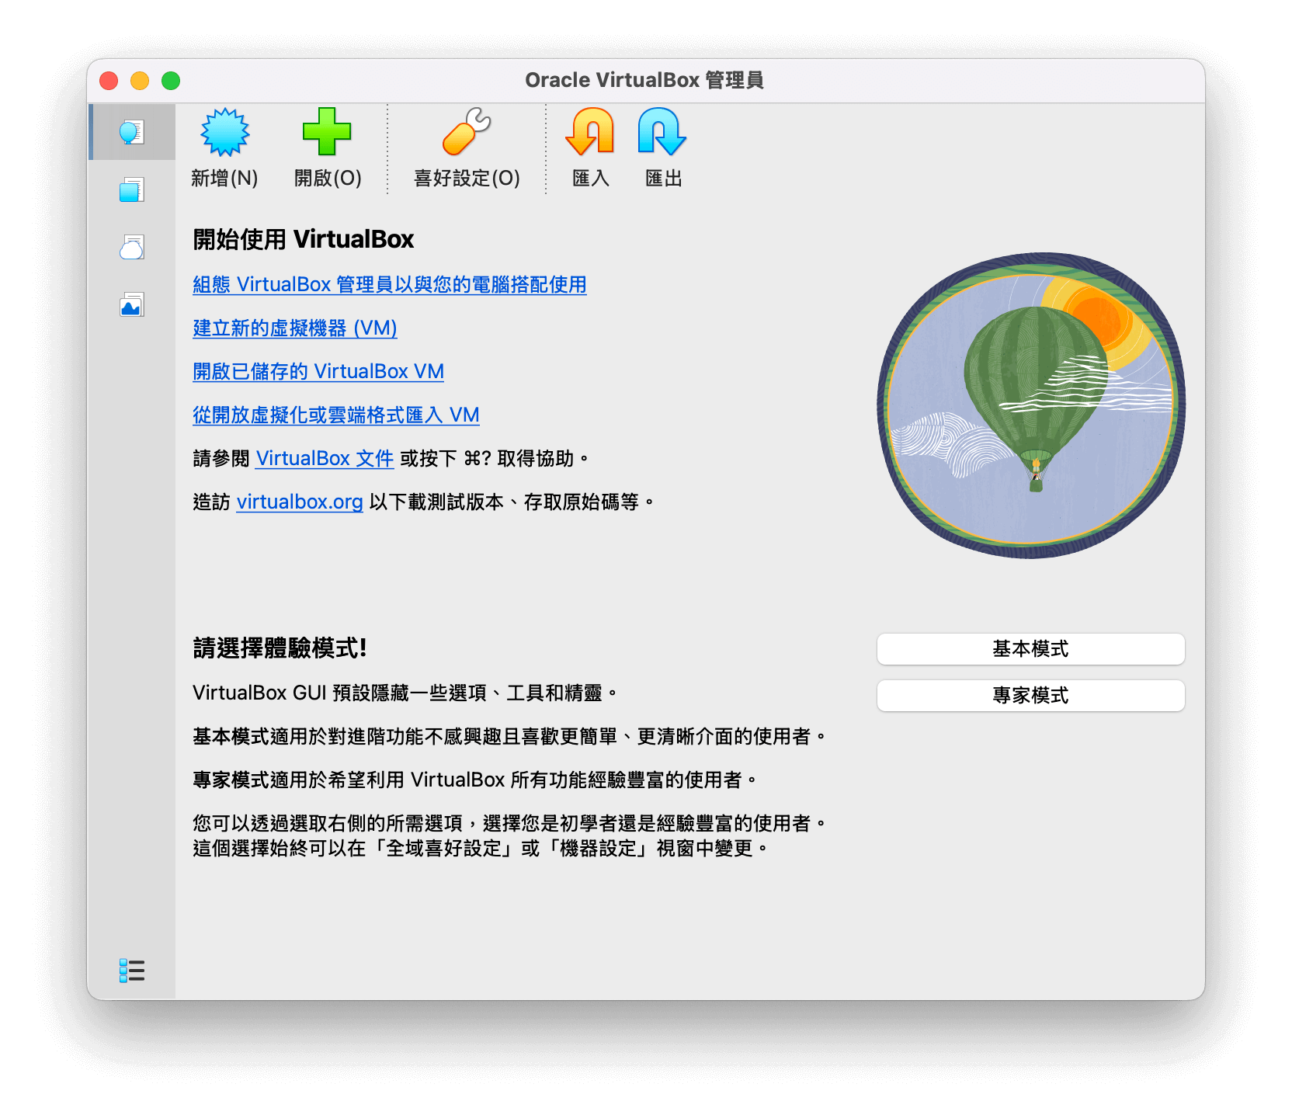Click the 開始使用 VirtualBox heading
Screen dimensions: 1292x1115
pos(304,239)
